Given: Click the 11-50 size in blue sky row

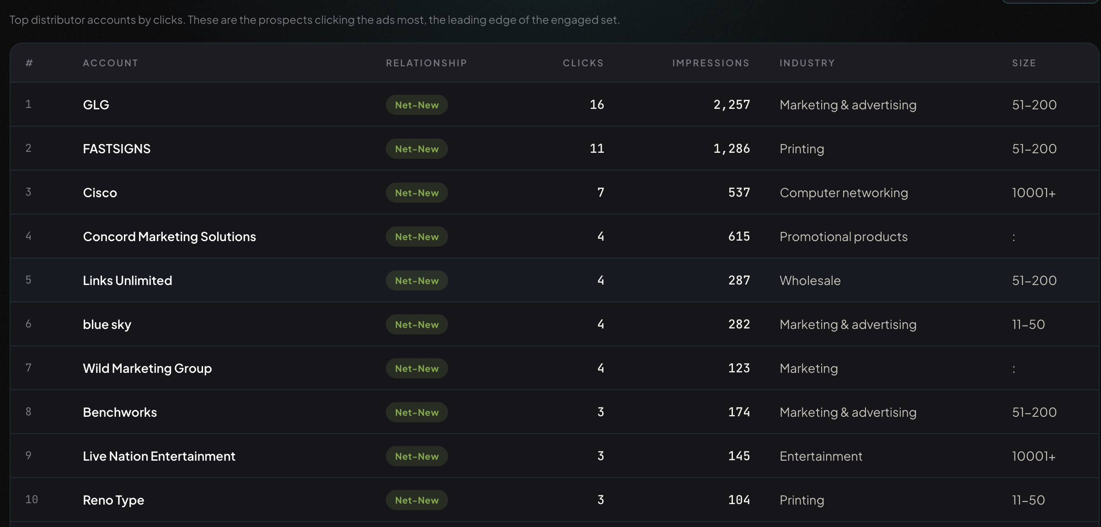Looking at the screenshot, I should click(1028, 324).
